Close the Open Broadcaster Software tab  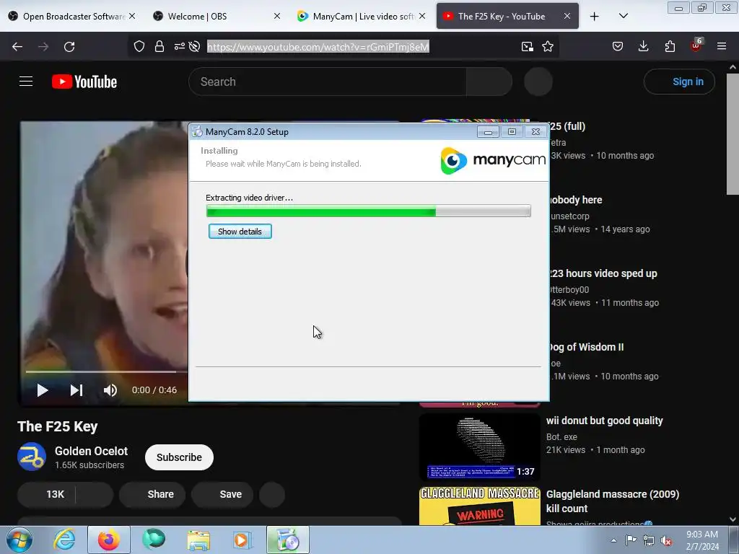pyautogui.click(x=133, y=16)
